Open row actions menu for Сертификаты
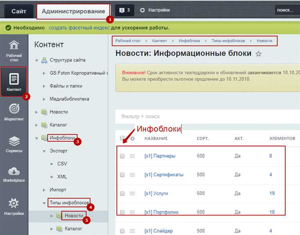 coord(132,175)
